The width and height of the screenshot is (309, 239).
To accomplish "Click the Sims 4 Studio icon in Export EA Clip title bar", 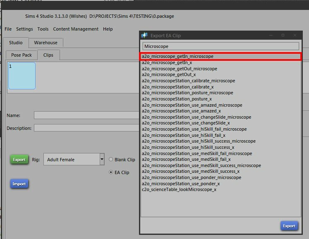I will [x=144, y=35].
